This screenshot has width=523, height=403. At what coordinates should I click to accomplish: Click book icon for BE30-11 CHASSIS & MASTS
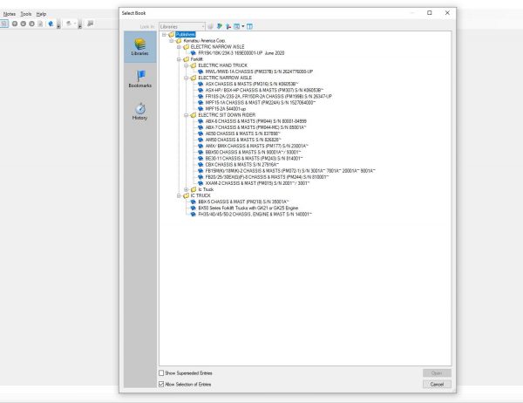(x=200, y=158)
